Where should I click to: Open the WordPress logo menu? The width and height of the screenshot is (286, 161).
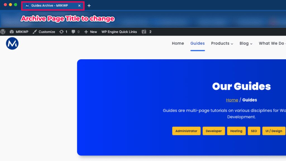(x=3, y=32)
